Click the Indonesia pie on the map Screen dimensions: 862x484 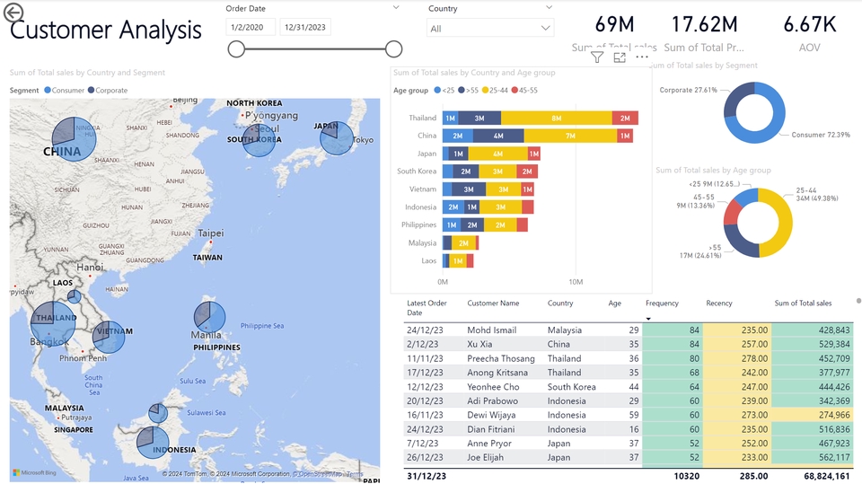click(153, 442)
